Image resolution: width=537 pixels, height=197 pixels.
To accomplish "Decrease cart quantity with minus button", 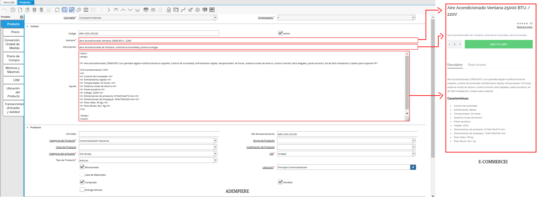I will pyautogui.click(x=449, y=44).
